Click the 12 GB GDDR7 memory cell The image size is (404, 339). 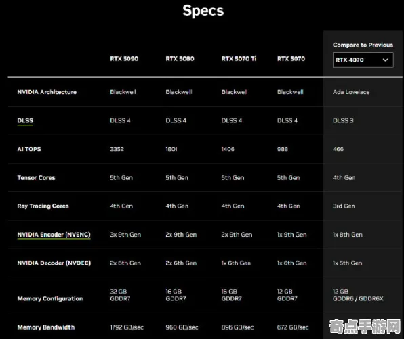[x=287, y=295]
